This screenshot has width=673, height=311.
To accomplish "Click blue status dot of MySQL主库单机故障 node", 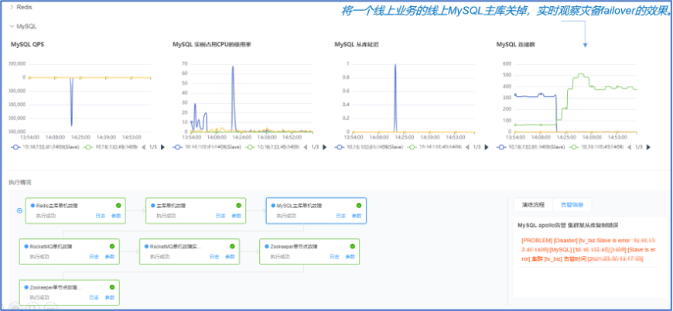I will [x=273, y=206].
